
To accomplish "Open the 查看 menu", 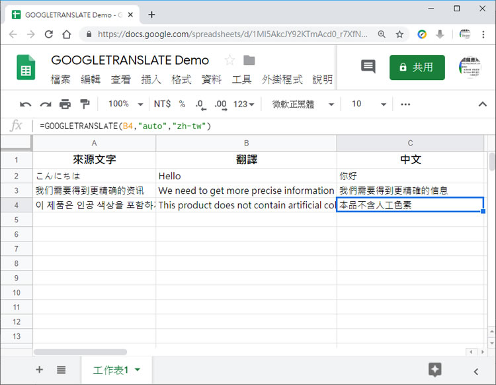I will (120, 79).
